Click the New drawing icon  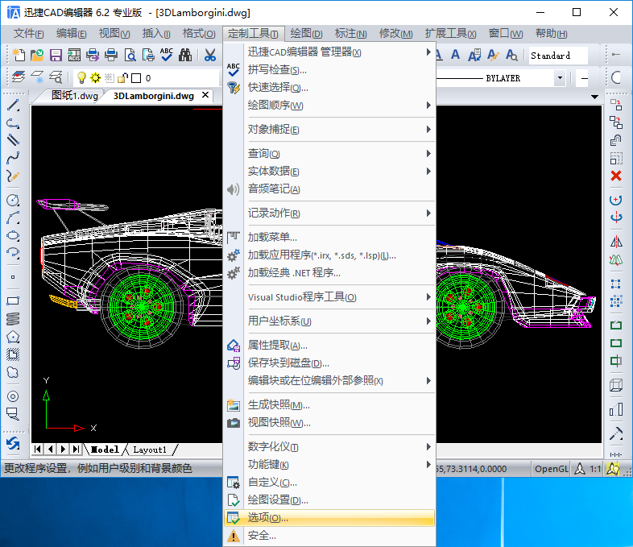tap(19, 55)
